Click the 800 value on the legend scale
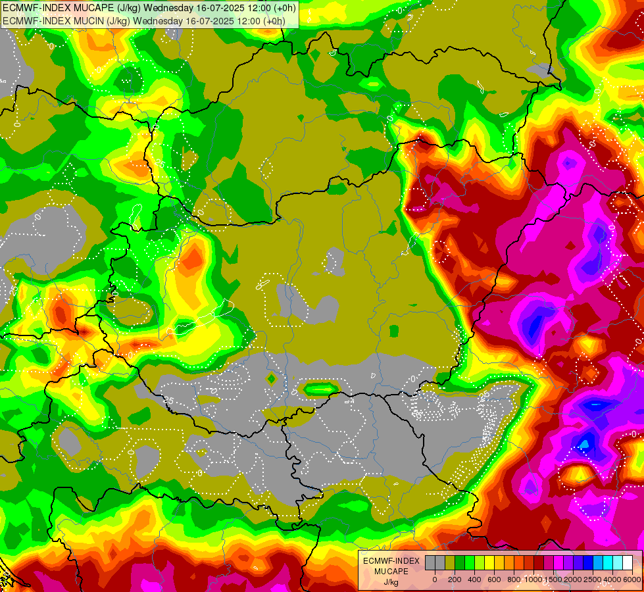The height and width of the screenshot is (592, 644). pyautogui.click(x=514, y=580)
